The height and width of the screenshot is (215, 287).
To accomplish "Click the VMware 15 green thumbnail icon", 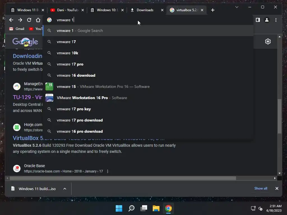I will click(49, 87).
